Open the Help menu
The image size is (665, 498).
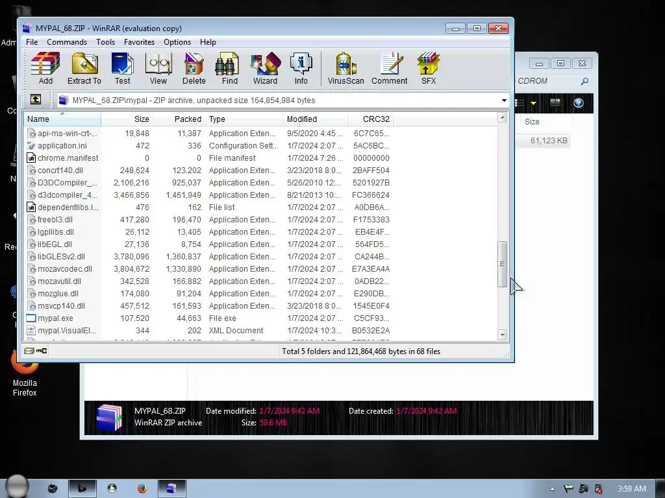[208, 42]
